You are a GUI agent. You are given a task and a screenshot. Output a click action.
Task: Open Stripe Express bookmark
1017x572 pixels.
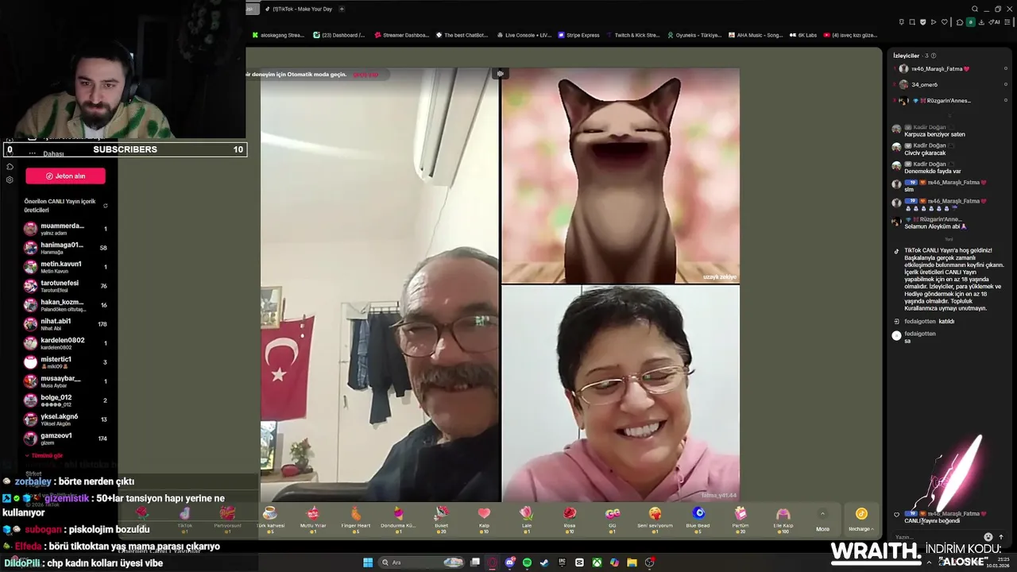tap(579, 35)
